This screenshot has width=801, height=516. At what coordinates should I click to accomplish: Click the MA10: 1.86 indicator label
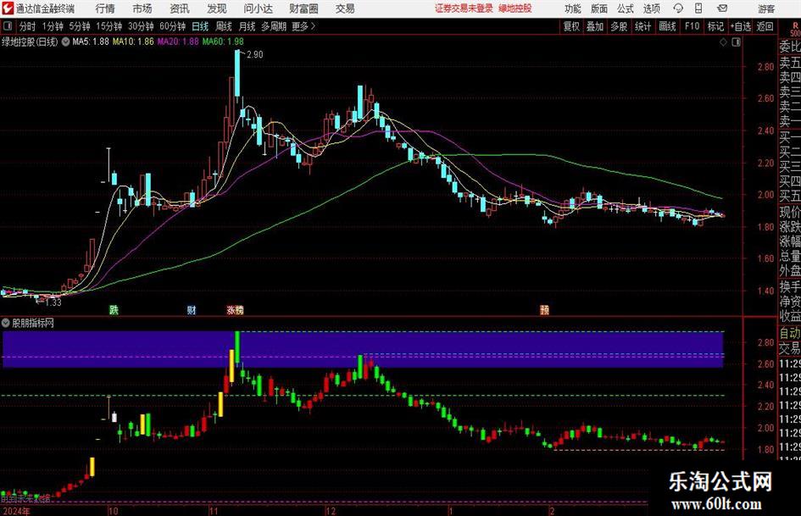click(x=133, y=42)
